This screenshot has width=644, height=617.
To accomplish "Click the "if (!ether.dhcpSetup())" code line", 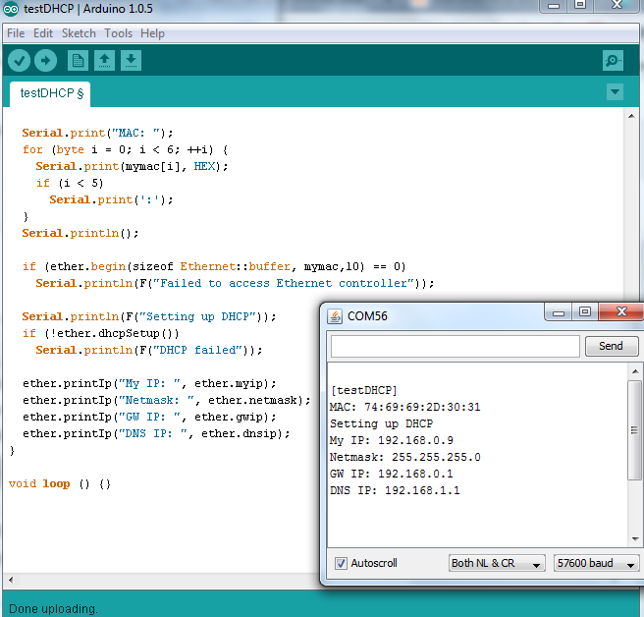I will (100, 333).
